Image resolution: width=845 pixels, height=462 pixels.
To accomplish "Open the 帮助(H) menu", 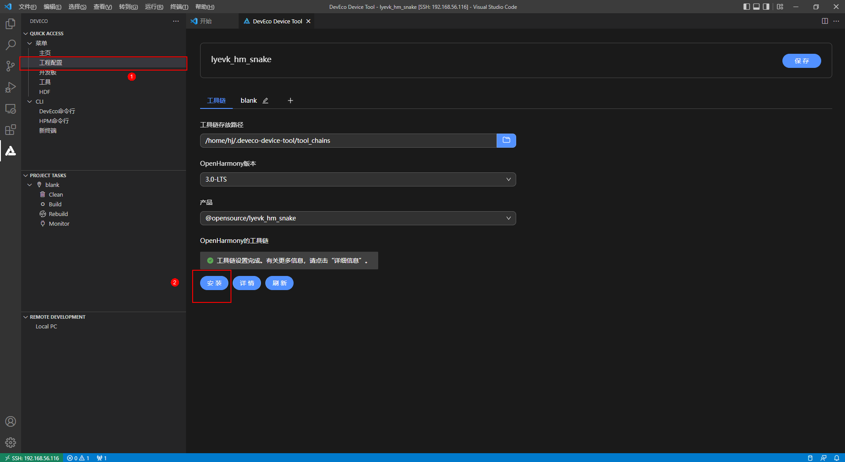I will pyautogui.click(x=205, y=7).
